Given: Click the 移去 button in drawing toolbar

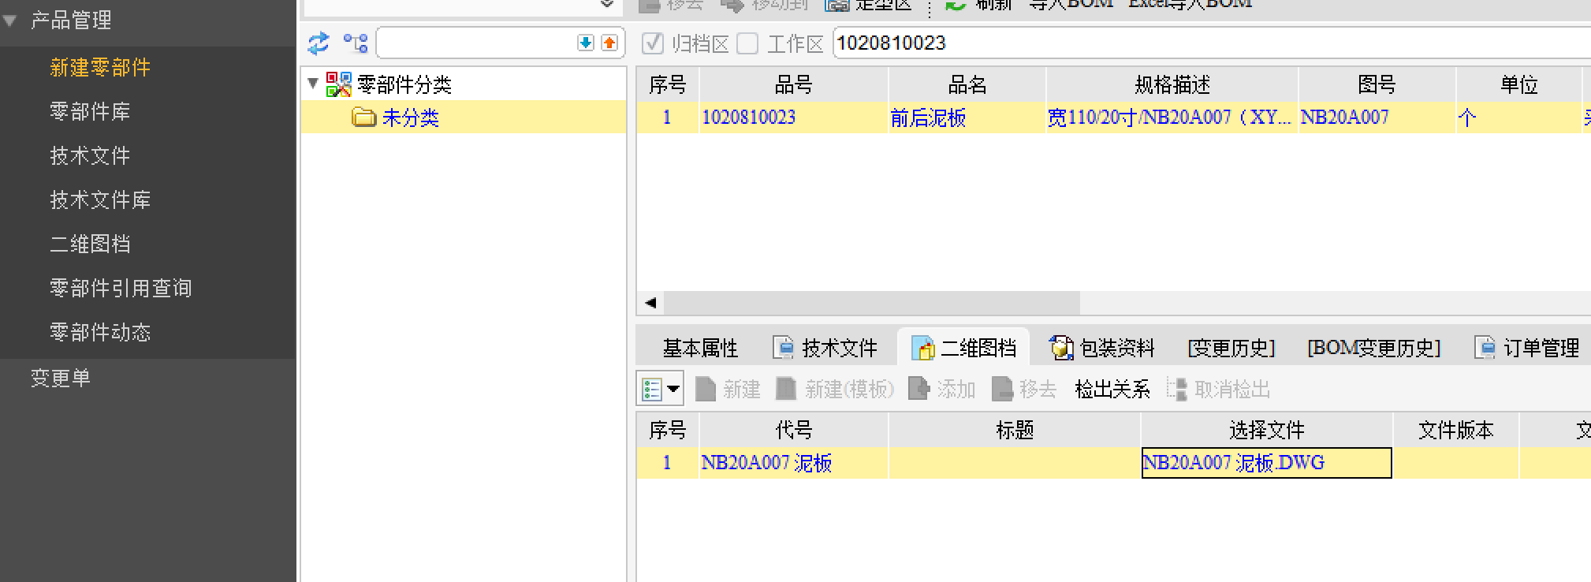Looking at the screenshot, I should (x=1024, y=389).
